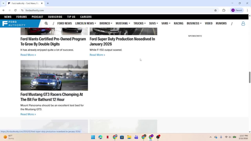Open the clock and date panel
The width and height of the screenshot is (251, 141).
[x=243, y=137]
